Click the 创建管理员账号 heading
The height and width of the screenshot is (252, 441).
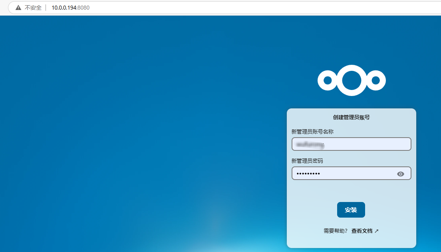click(351, 117)
